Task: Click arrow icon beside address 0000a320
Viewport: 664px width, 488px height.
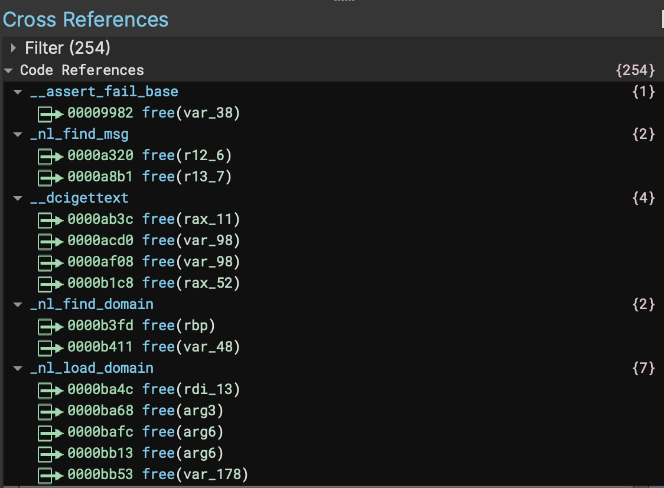Action: (50, 155)
